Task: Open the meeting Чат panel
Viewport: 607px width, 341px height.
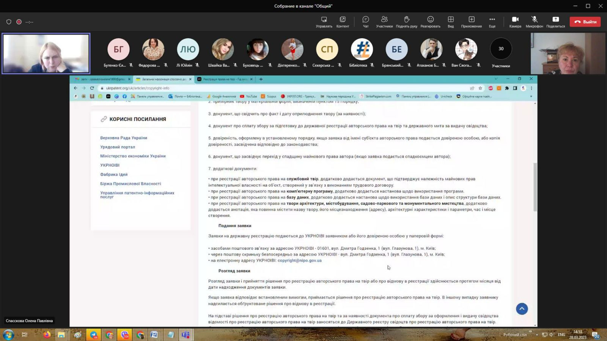Action: pyautogui.click(x=366, y=22)
